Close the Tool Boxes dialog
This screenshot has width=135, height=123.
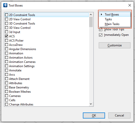coord(130,5)
